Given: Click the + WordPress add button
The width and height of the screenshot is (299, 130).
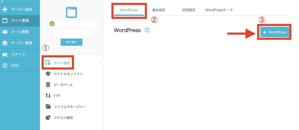Looking at the screenshot, I should [274, 32].
